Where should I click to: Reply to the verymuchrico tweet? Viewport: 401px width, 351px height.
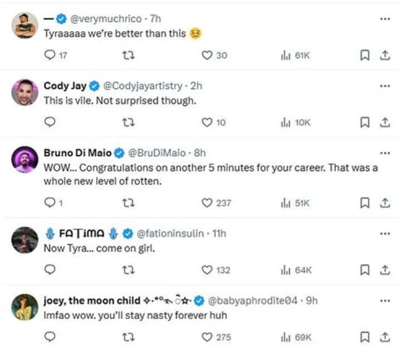[x=50, y=55]
